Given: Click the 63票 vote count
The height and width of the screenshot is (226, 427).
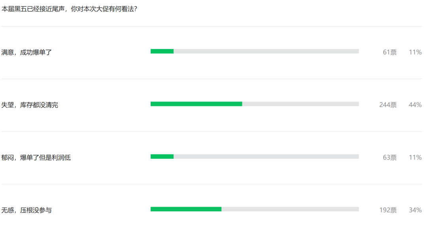Looking at the screenshot, I should [x=390, y=157].
